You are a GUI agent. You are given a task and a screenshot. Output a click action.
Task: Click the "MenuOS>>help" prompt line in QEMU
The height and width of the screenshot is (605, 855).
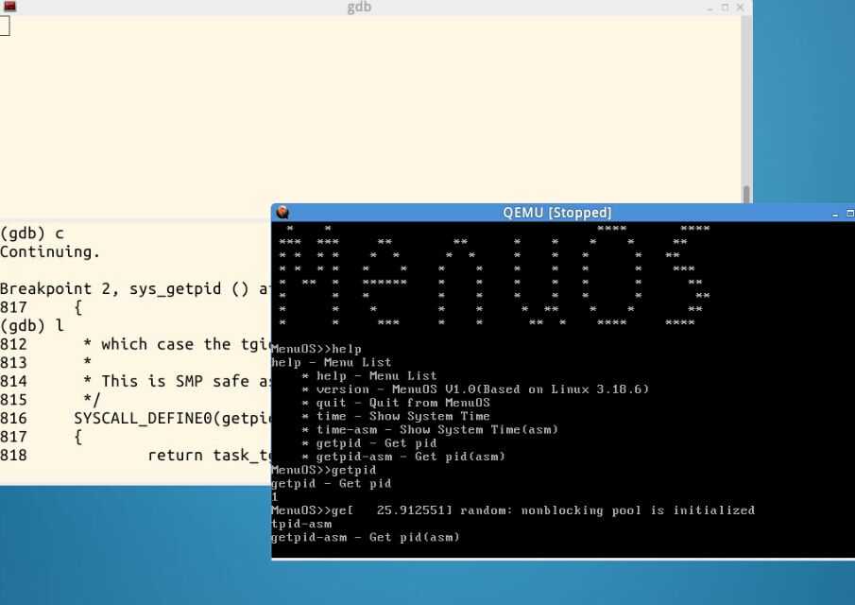316,349
